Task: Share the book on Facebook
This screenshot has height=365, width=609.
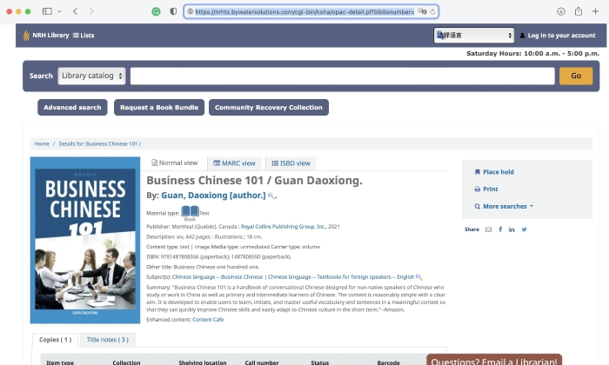Action: (x=500, y=229)
